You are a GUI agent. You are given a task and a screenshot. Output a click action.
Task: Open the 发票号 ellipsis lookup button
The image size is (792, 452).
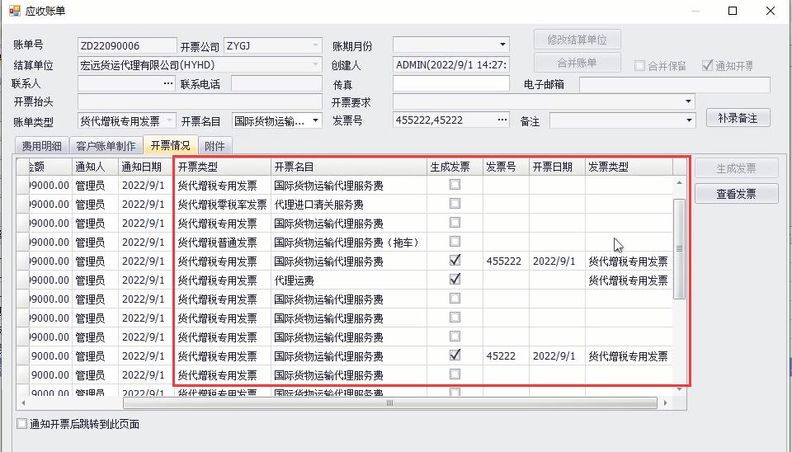(x=502, y=120)
